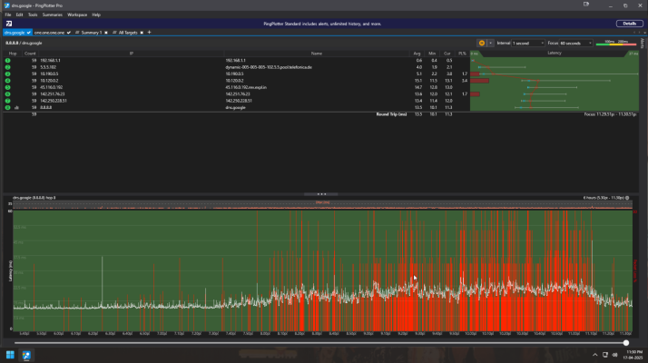Click the Round Trip (ms) summary label
This screenshot has width=648, height=363.
[391, 114]
